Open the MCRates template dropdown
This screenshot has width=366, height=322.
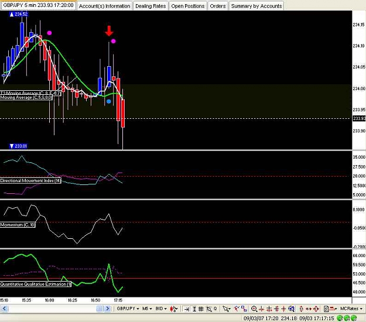pyautogui.click(x=351, y=309)
